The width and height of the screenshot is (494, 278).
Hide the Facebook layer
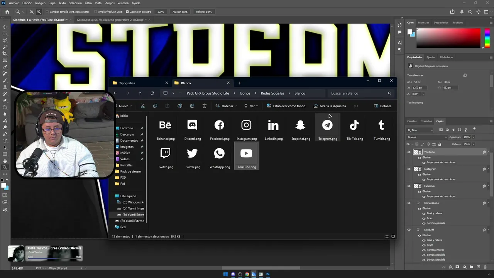(409, 186)
